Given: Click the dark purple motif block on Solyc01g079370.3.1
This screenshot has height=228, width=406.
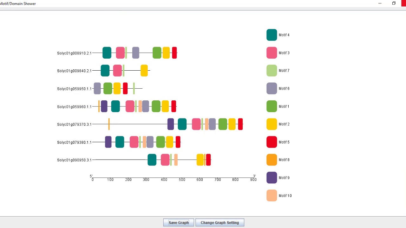Looking at the screenshot, I should pyautogui.click(x=171, y=124).
